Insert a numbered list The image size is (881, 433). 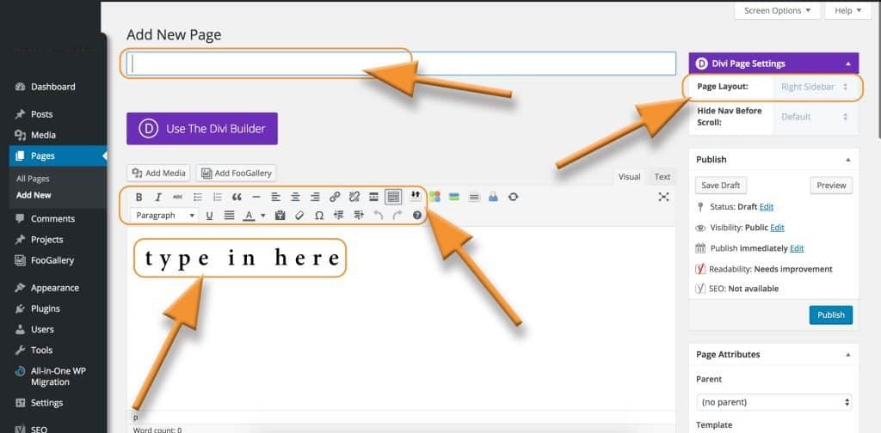[218, 197]
